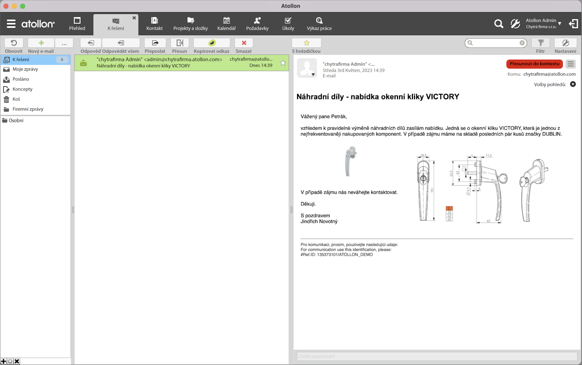Toggle the S hvězdičkou starred filter
Image resolution: width=582 pixels, height=365 pixels.
[307, 43]
